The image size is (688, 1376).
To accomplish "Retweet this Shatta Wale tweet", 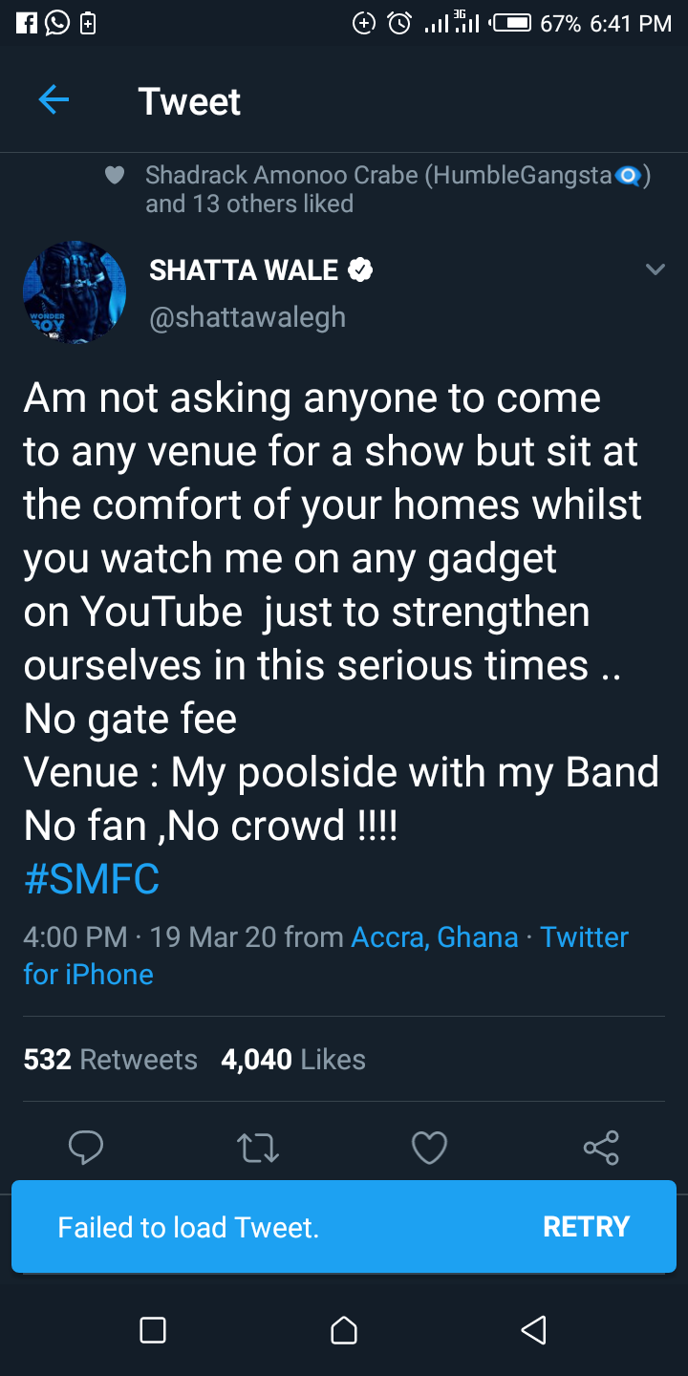I will [257, 1147].
